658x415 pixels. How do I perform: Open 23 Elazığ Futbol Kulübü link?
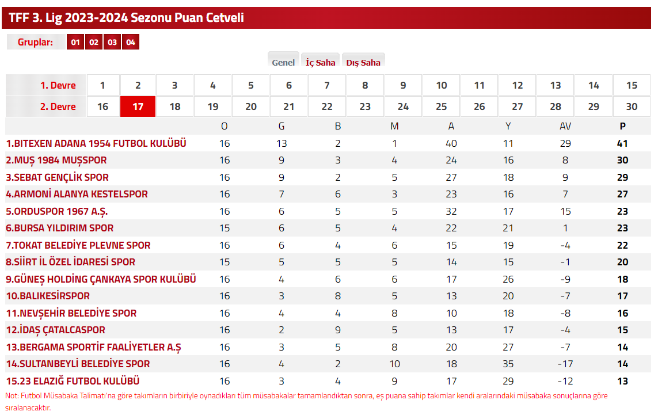pos(73,381)
